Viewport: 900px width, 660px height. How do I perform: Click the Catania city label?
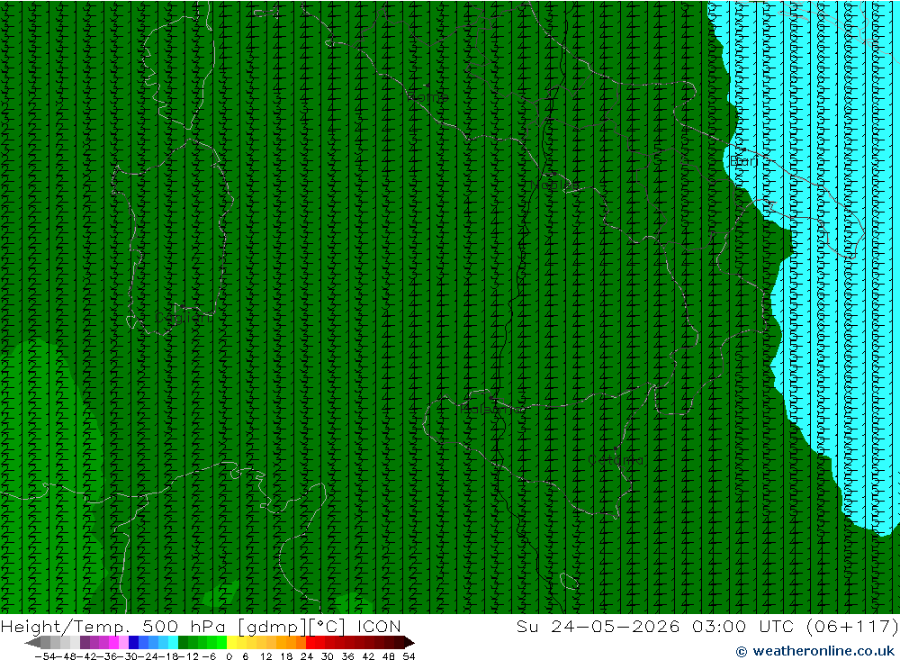click(x=616, y=460)
